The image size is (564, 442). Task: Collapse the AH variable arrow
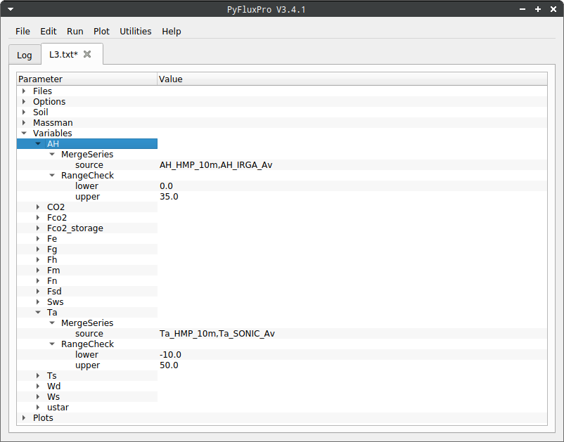[x=38, y=144]
